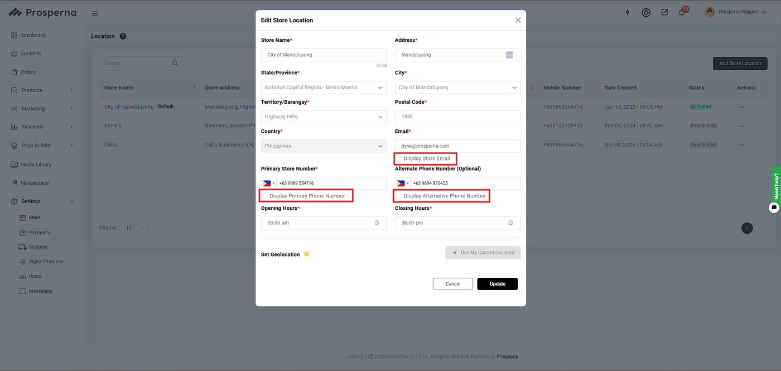This screenshot has width=781, height=371.
Task: Click the Update button
Action: pos(497,284)
